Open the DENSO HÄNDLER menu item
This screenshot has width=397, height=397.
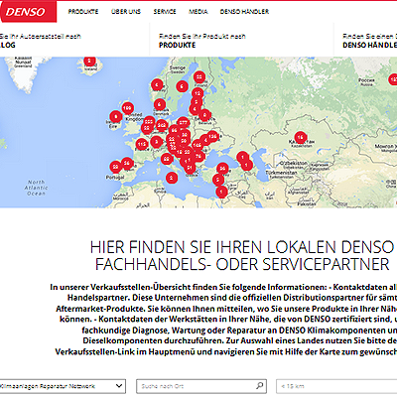[244, 12]
